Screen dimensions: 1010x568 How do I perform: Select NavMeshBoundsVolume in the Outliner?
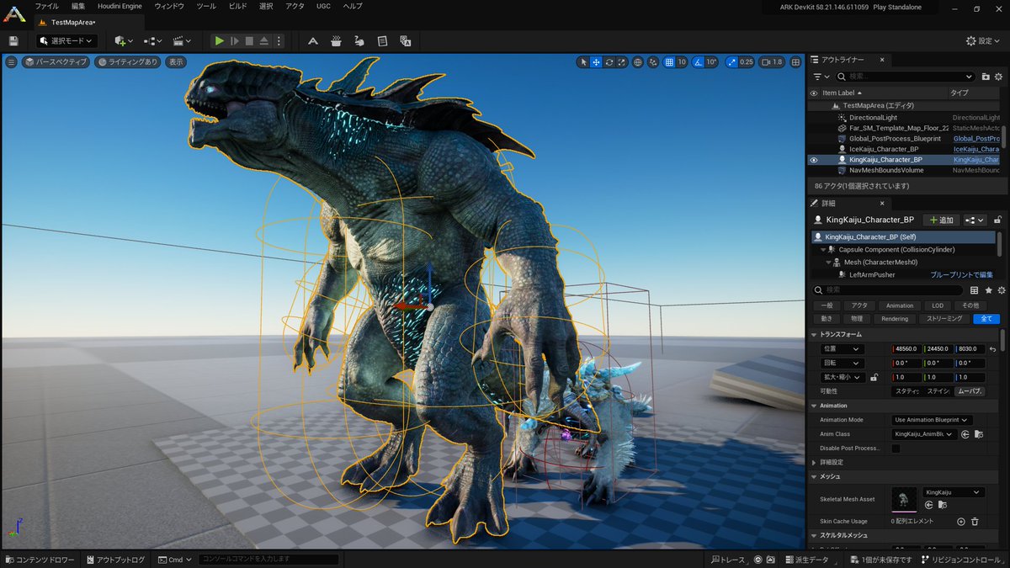click(x=886, y=170)
